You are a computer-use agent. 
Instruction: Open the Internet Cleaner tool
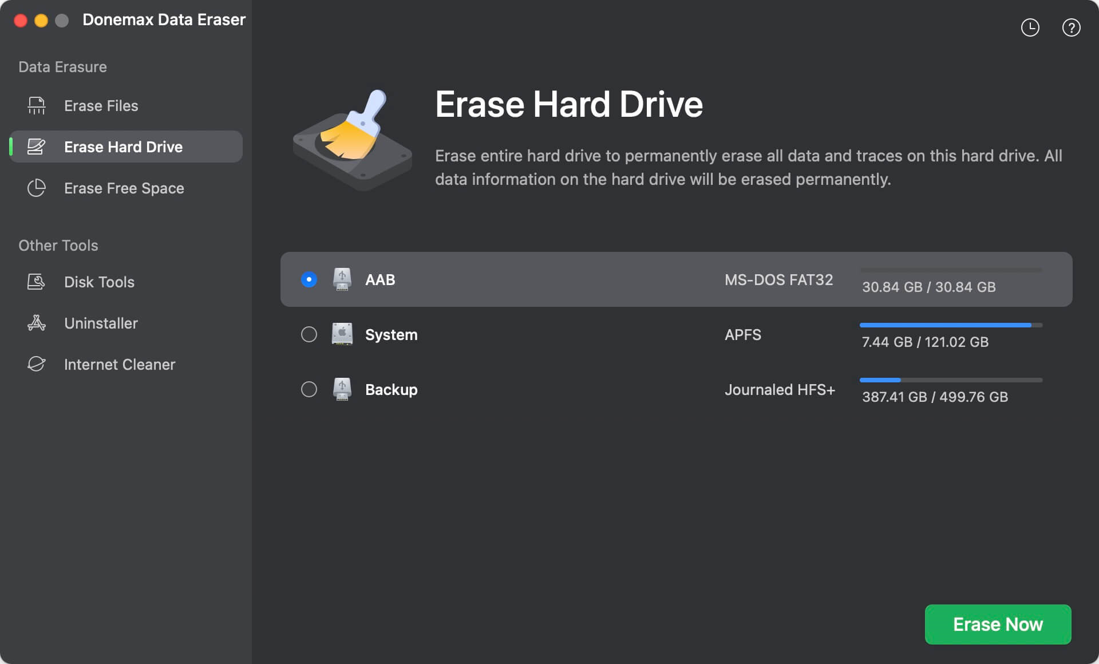[x=126, y=365]
